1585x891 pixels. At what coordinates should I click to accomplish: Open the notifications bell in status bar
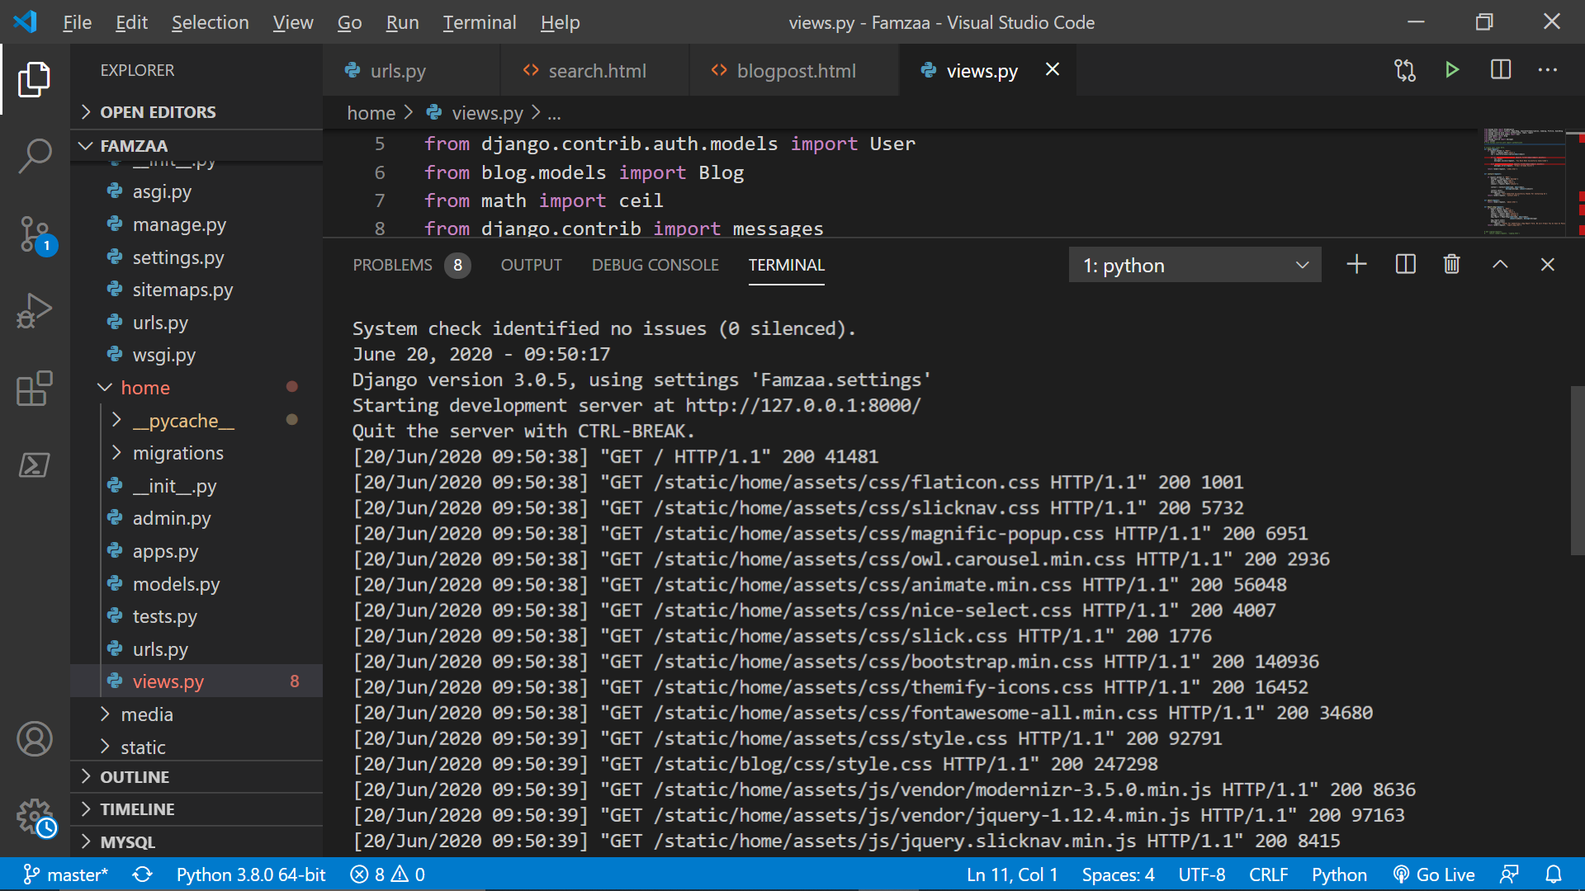point(1553,874)
